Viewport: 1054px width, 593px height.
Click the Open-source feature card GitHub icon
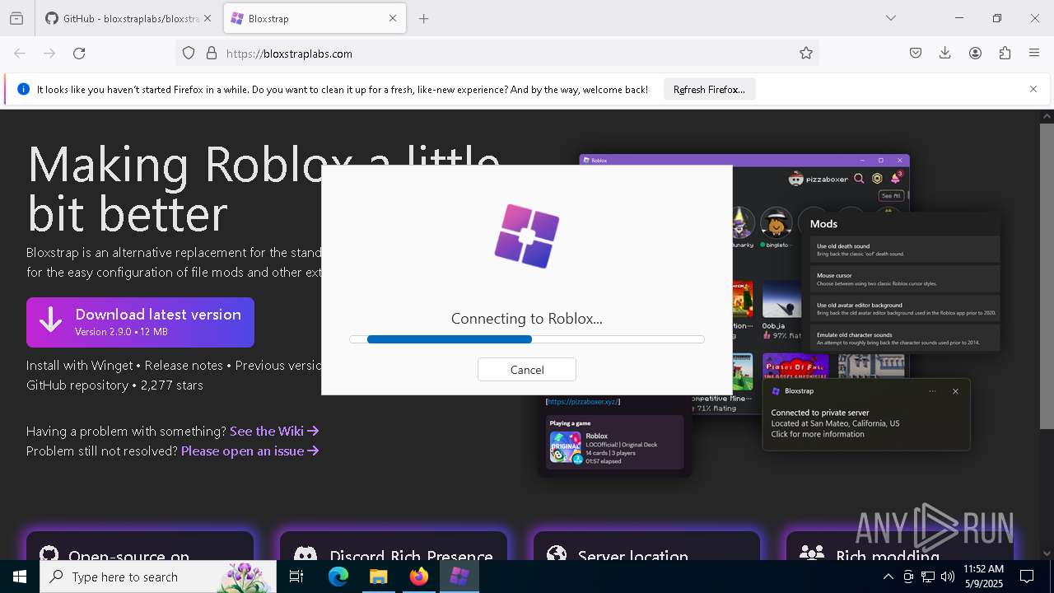[x=49, y=554]
